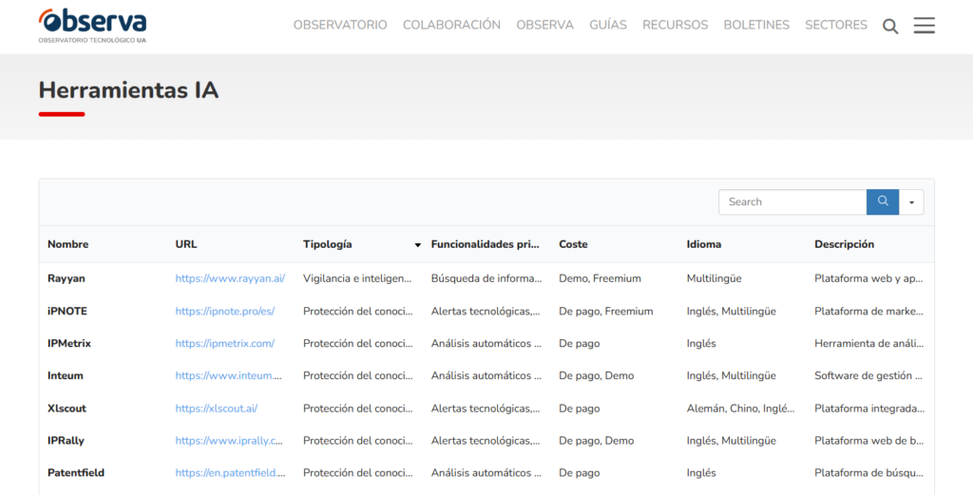Open the https://xlscout.ai/ link
The width and height of the screenshot is (973, 495).
pos(216,409)
